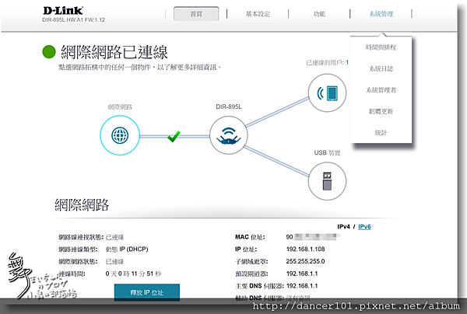The image size is (467, 314).
Task: Click the D-Link logo
Action: (63, 11)
